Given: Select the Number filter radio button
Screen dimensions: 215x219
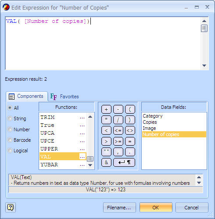Looking at the screenshot, I should [10, 129].
